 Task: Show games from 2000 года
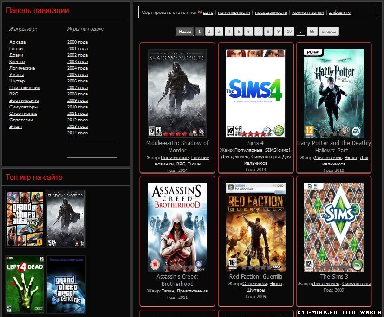(x=78, y=42)
